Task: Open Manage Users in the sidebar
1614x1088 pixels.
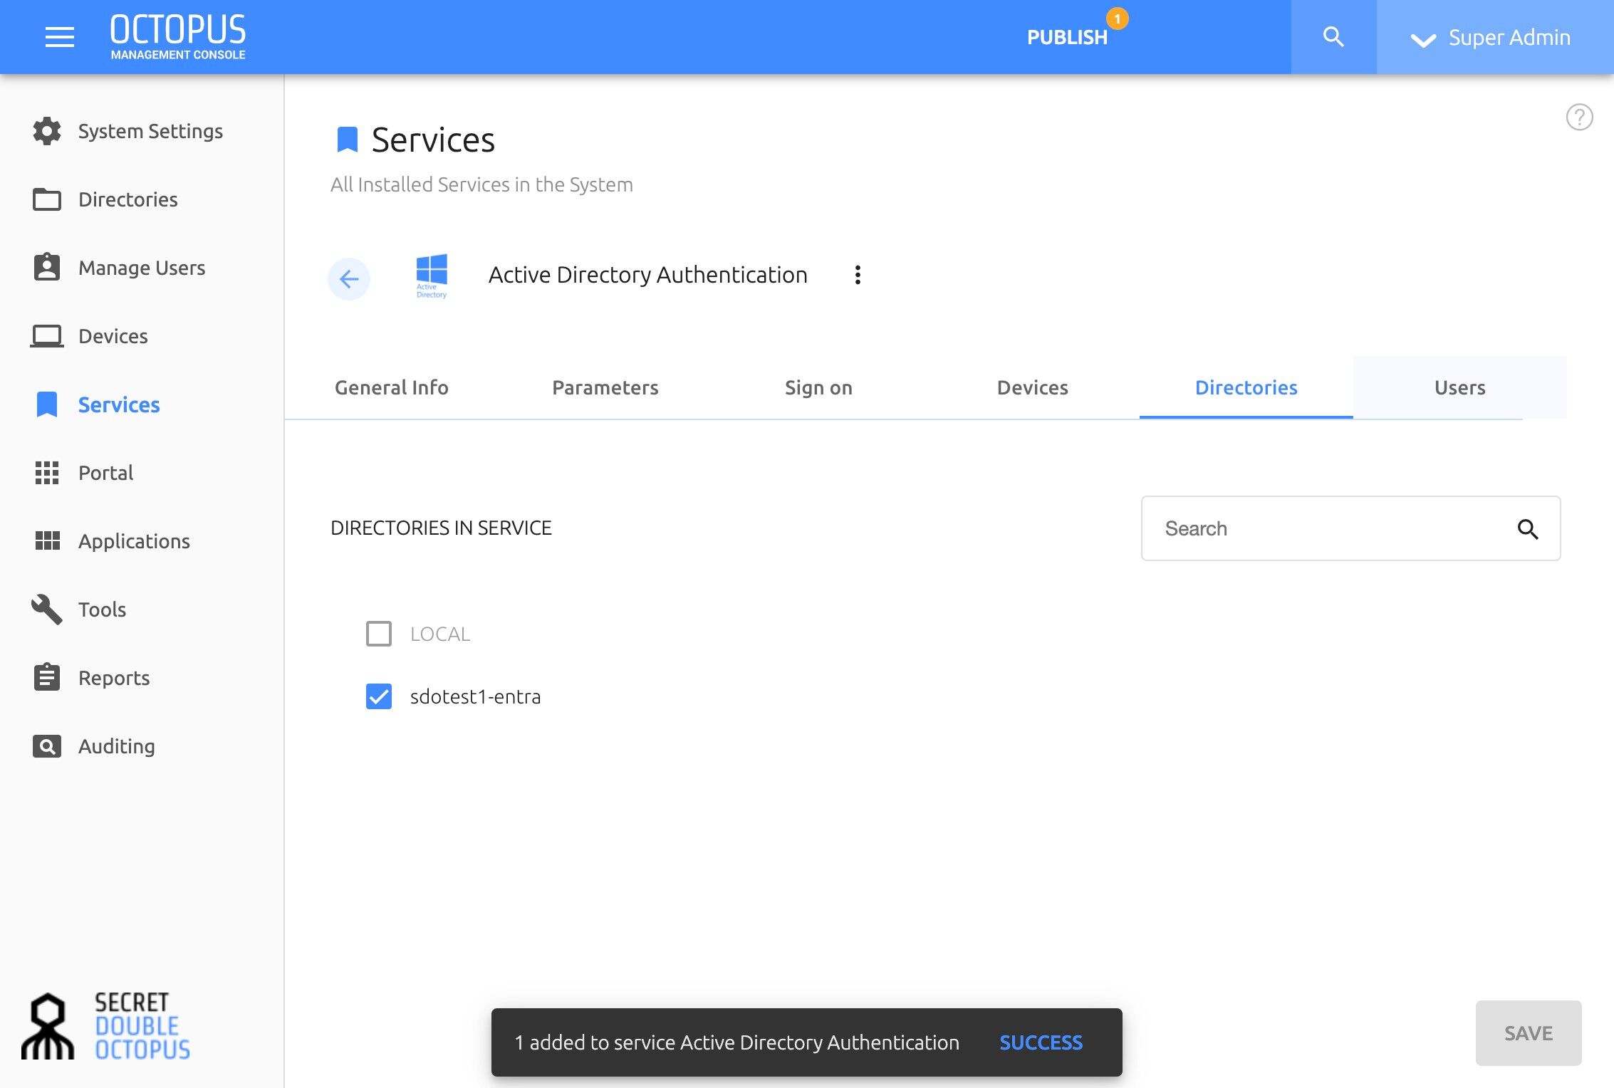Action: [x=142, y=268]
